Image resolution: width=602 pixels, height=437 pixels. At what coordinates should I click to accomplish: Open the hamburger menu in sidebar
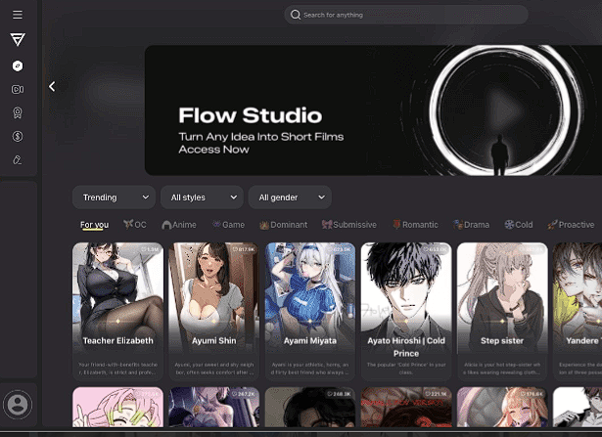coord(18,15)
